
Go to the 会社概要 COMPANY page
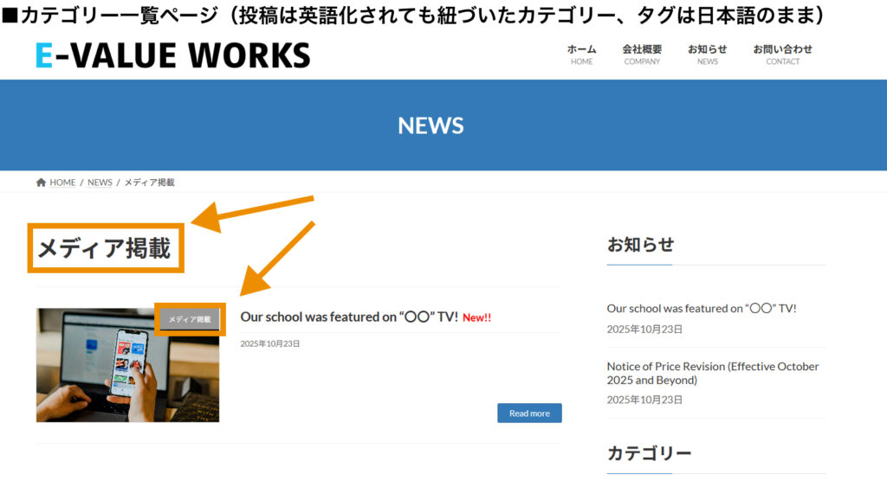pos(642,54)
